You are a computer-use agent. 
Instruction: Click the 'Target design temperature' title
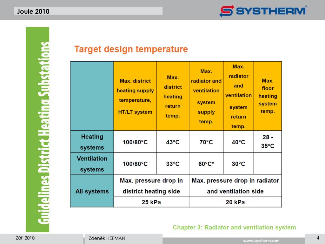coord(131,49)
